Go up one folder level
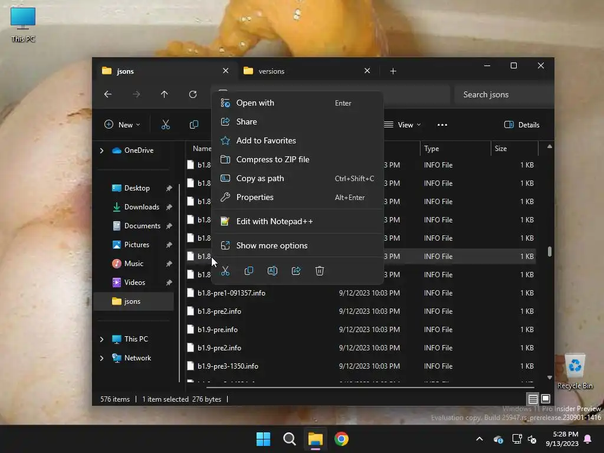This screenshot has width=604, height=453. pyautogui.click(x=165, y=94)
